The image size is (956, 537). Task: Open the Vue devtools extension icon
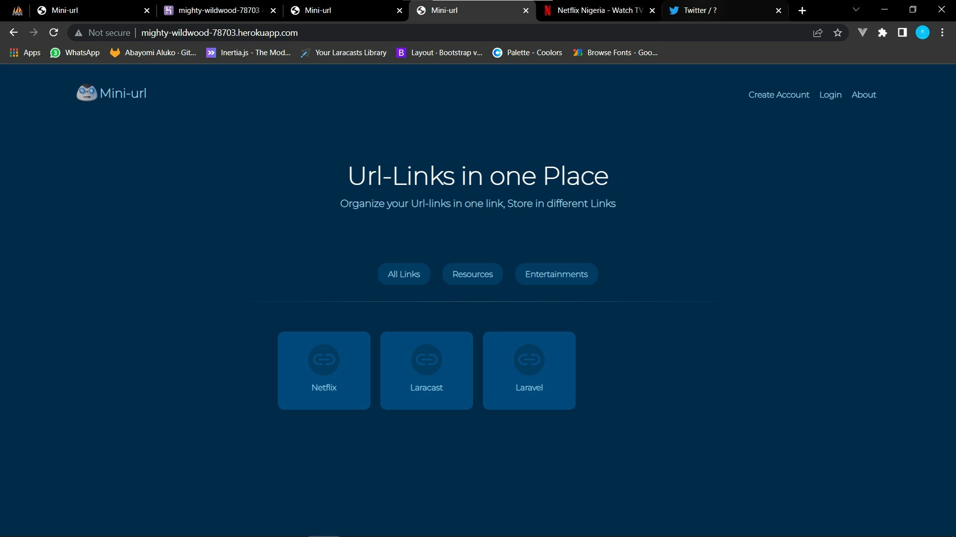coord(862,33)
